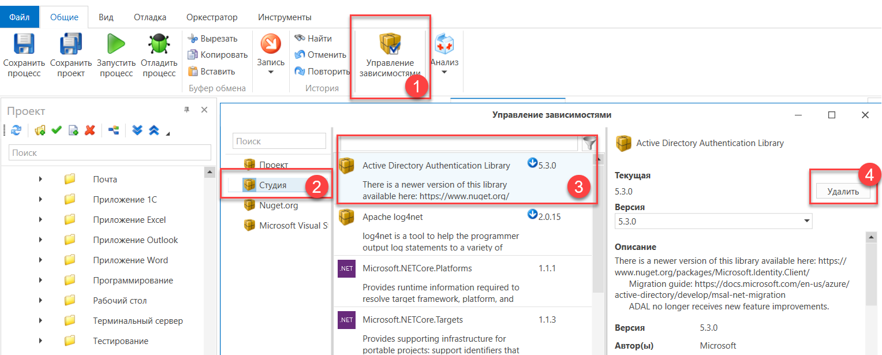
Task: Refresh the Проект panel tree
Action: click(16, 130)
